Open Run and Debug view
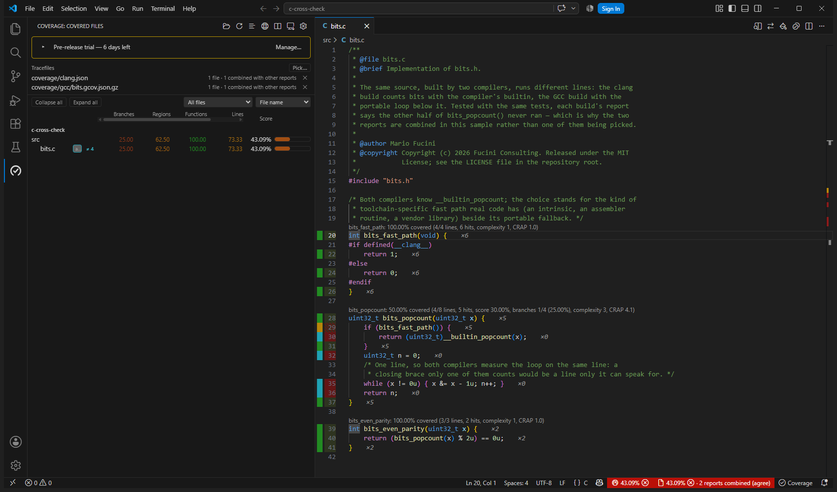 (15, 100)
